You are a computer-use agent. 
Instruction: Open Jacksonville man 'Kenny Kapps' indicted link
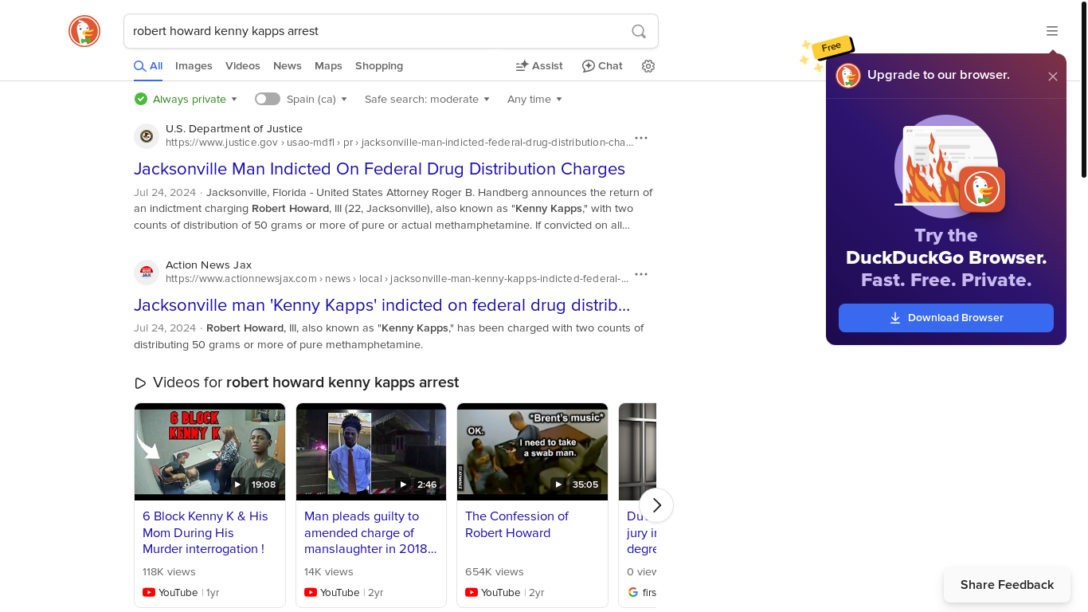pyautogui.click(x=382, y=305)
